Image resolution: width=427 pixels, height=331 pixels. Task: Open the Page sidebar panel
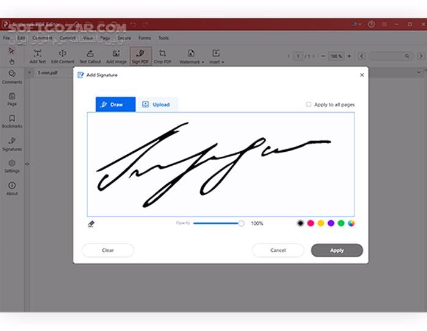pos(12,99)
